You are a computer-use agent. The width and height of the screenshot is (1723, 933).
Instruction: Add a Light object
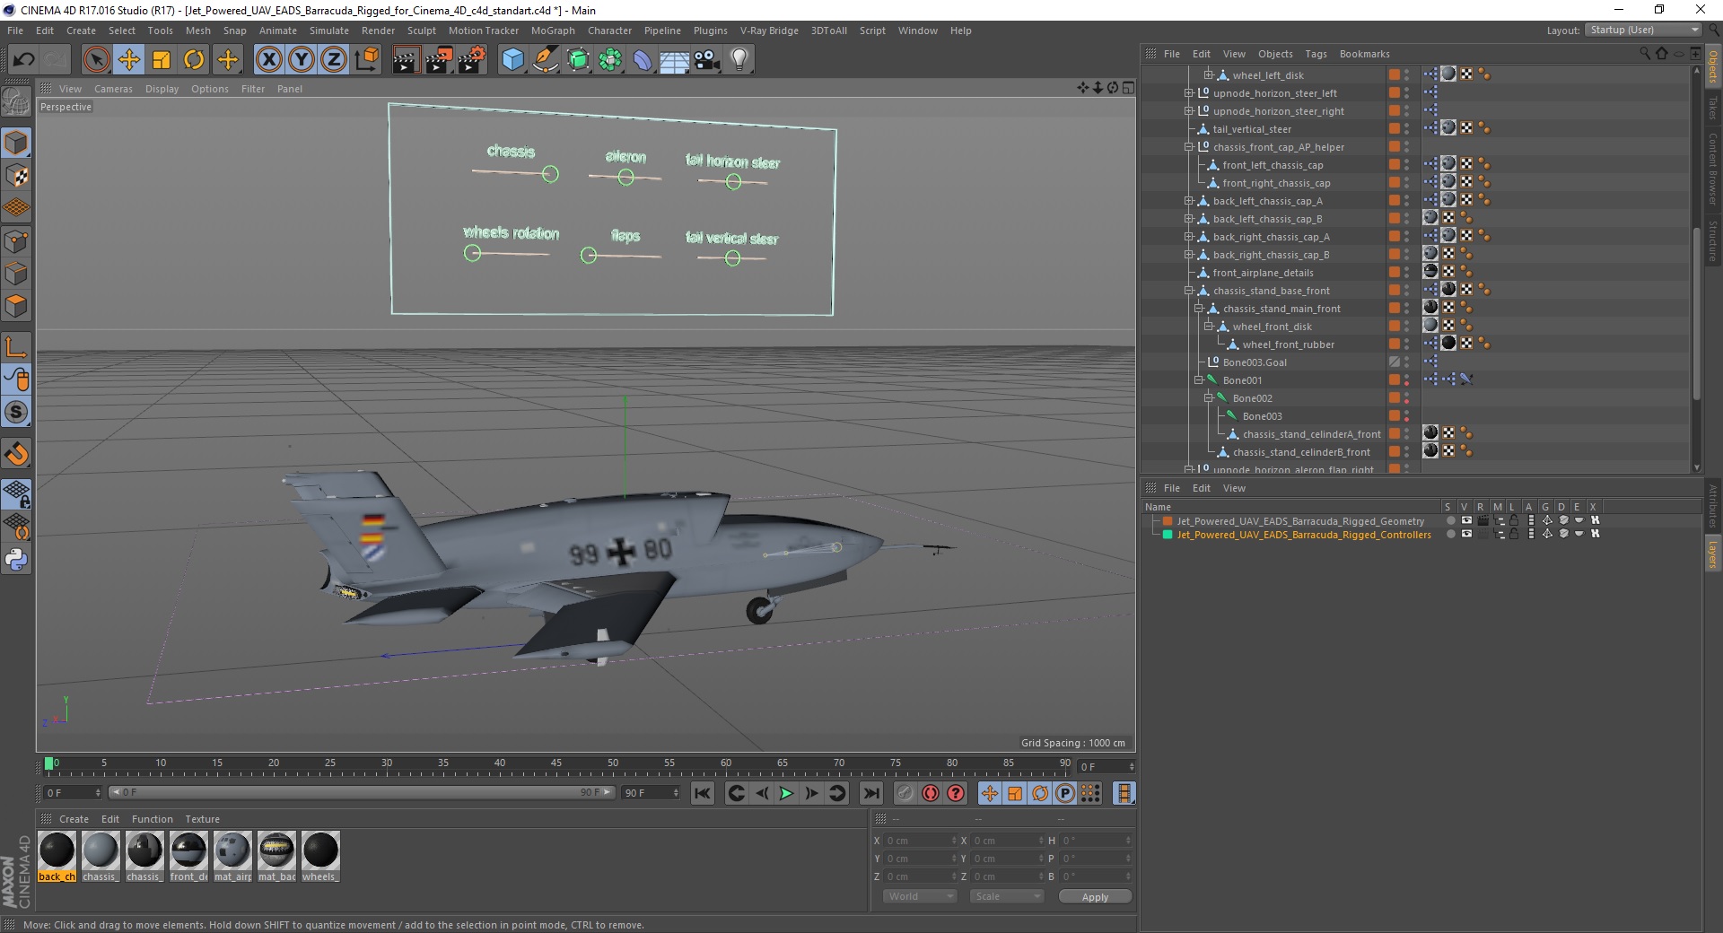pos(739,60)
